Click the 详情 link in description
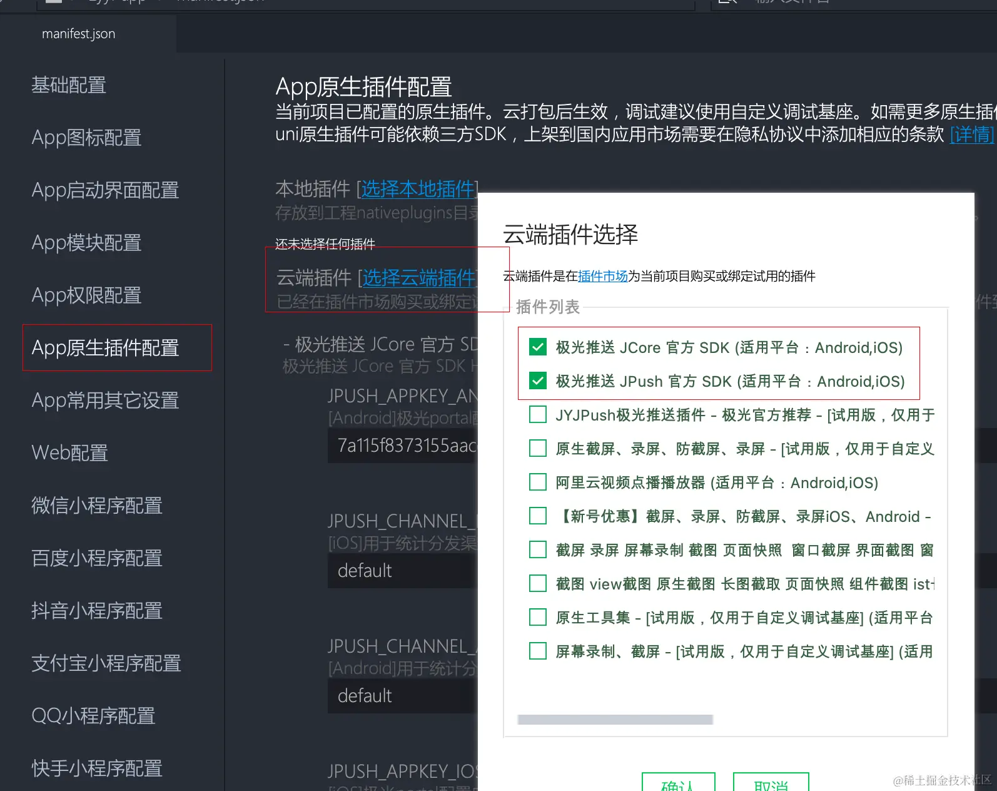The image size is (997, 791). pos(971,135)
